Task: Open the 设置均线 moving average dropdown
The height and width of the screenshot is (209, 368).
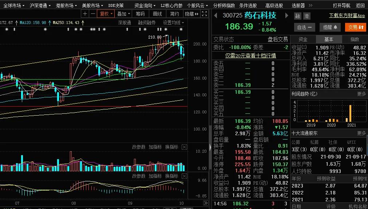Action: pyautogui.click(x=173, y=23)
